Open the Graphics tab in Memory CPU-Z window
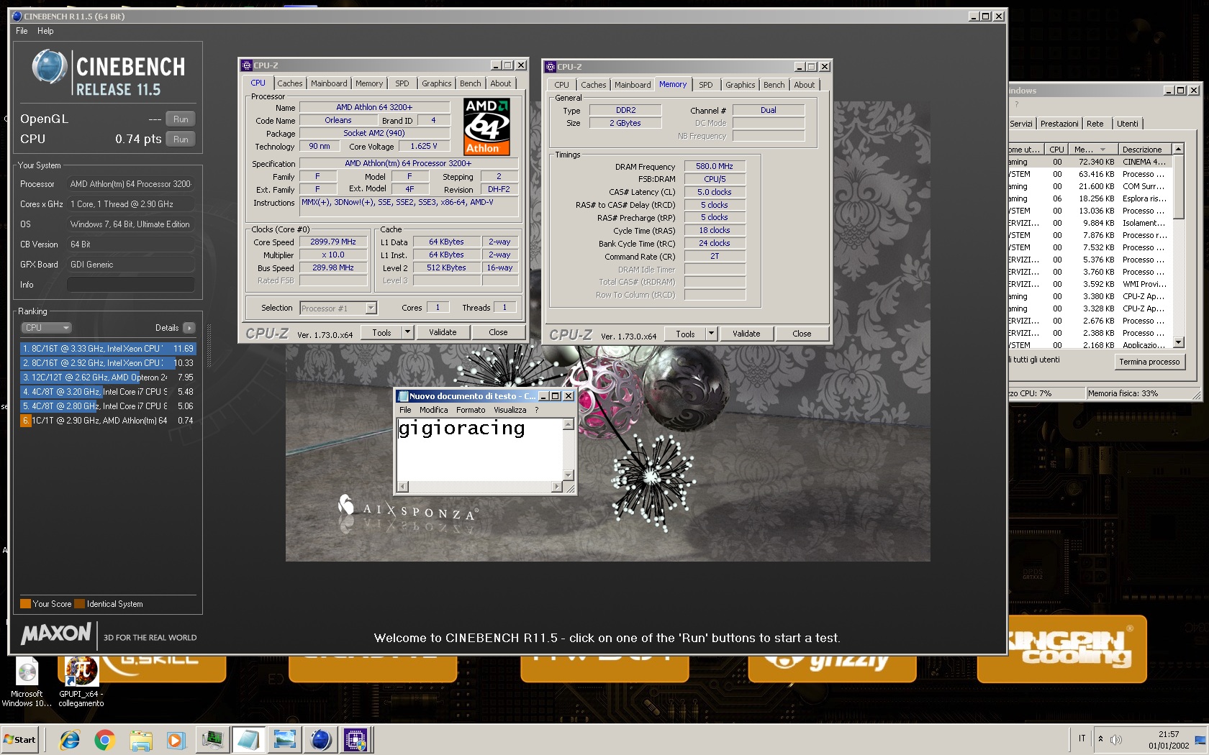Viewport: 1209px width, 755px height. coord(741,85)
